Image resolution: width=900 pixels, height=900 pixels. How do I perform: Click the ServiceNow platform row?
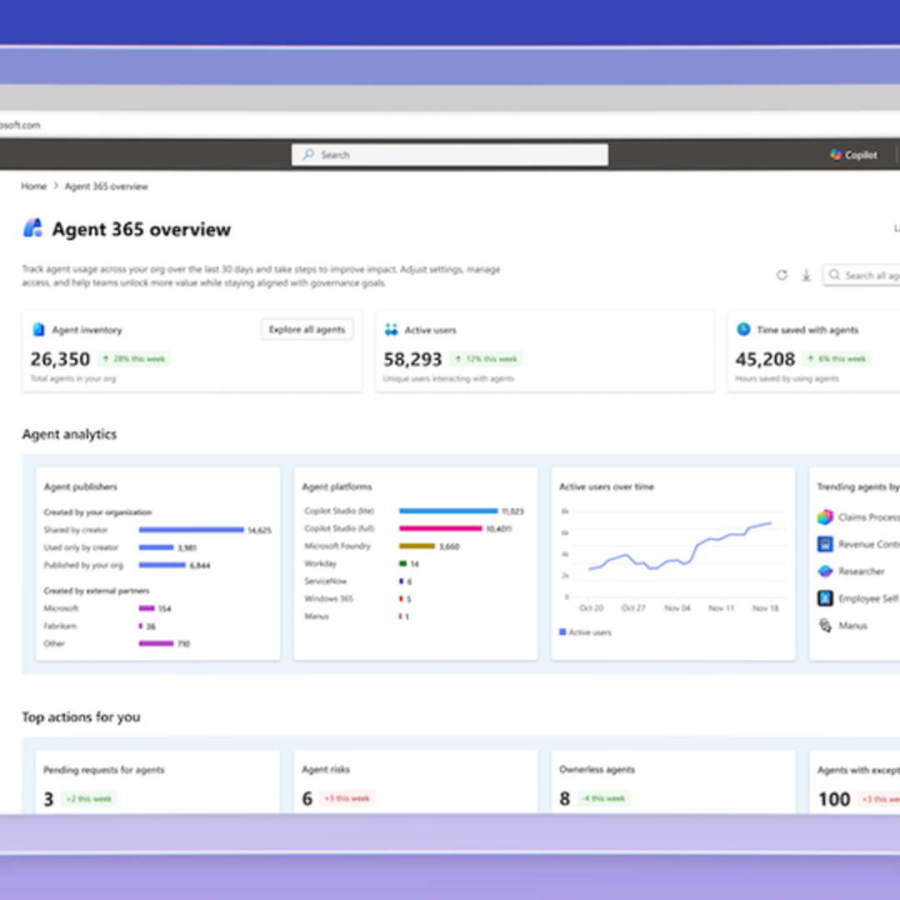coord(358,582)
